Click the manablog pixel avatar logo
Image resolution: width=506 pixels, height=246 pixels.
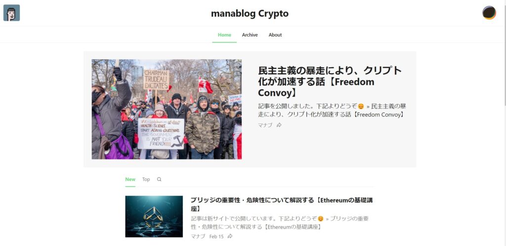[12, 13]
